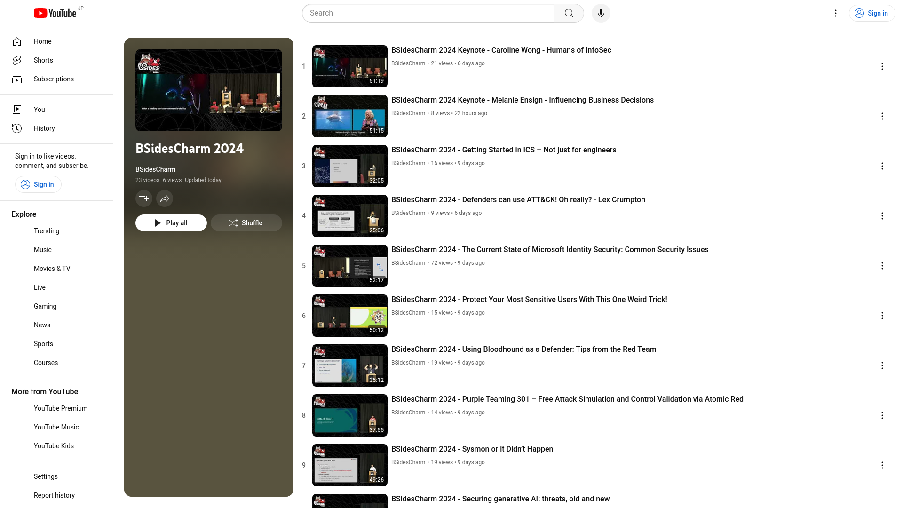
Task: Click the playlist cover thumbnail
Action: pos(209,90)
